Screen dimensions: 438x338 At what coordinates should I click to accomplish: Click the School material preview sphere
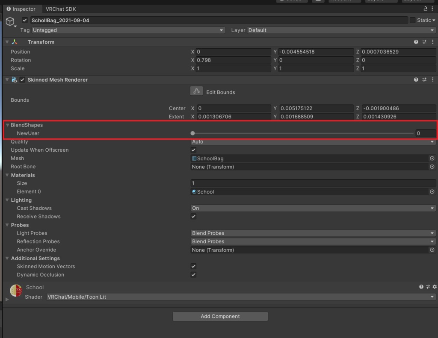coord(16,291)
